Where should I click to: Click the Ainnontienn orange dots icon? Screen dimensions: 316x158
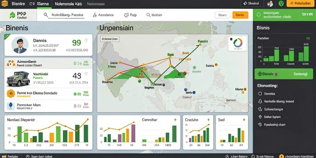coord(11,63)
